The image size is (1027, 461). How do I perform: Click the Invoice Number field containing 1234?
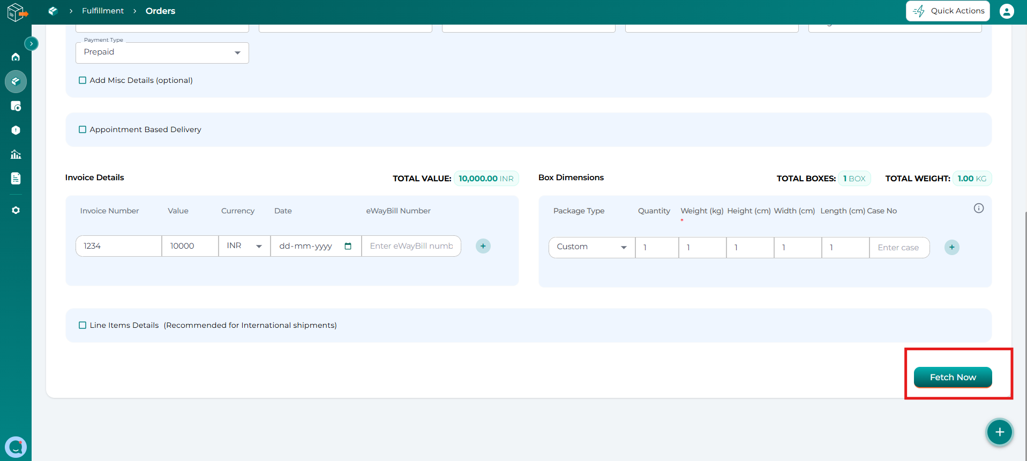(x=119, y=246)
